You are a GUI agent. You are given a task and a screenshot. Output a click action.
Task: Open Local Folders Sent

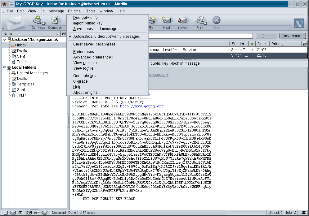(x=21, y=90)
